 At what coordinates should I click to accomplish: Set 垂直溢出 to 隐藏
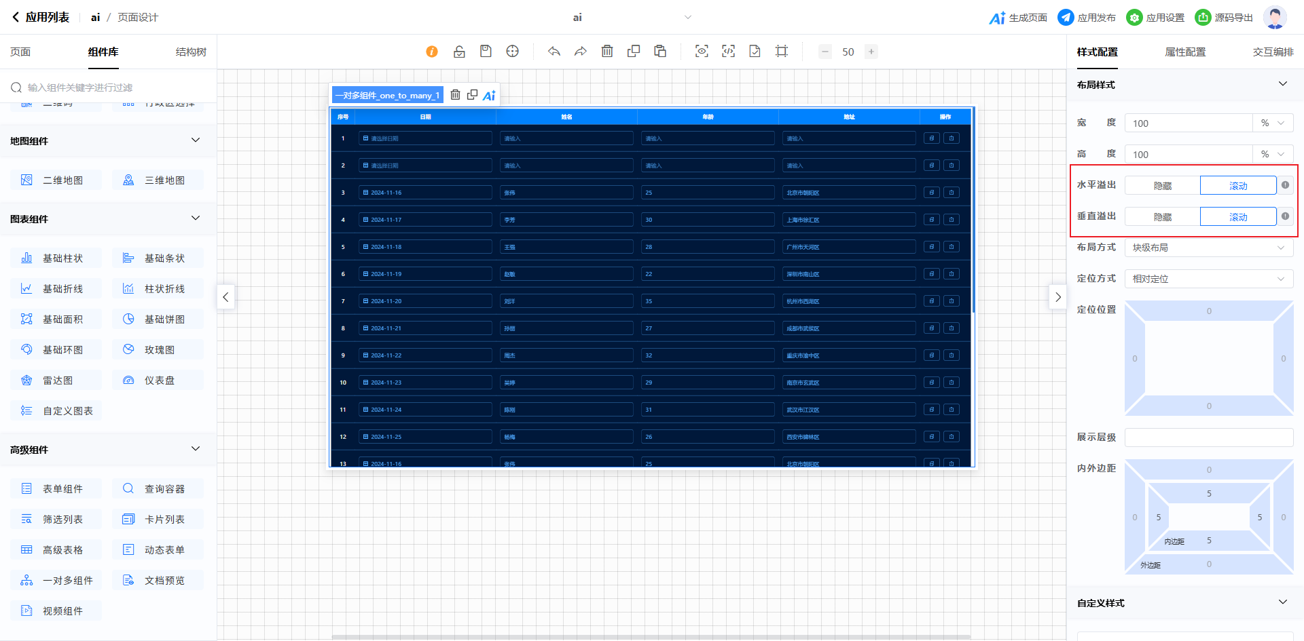1162,217
